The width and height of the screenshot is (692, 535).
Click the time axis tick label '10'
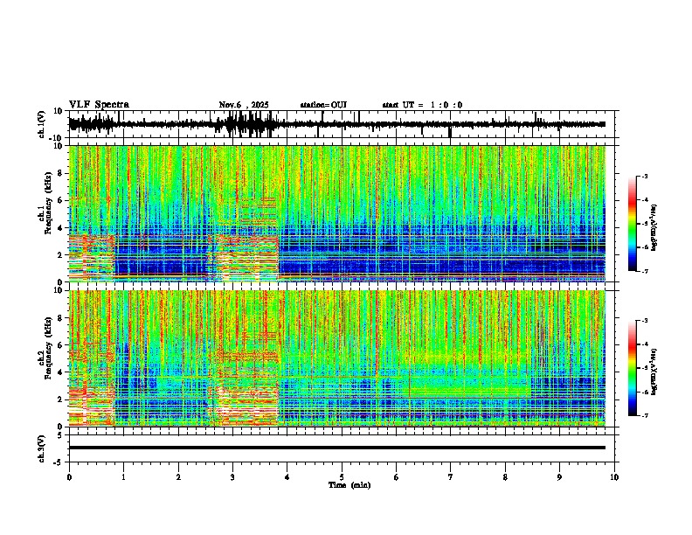614,477
